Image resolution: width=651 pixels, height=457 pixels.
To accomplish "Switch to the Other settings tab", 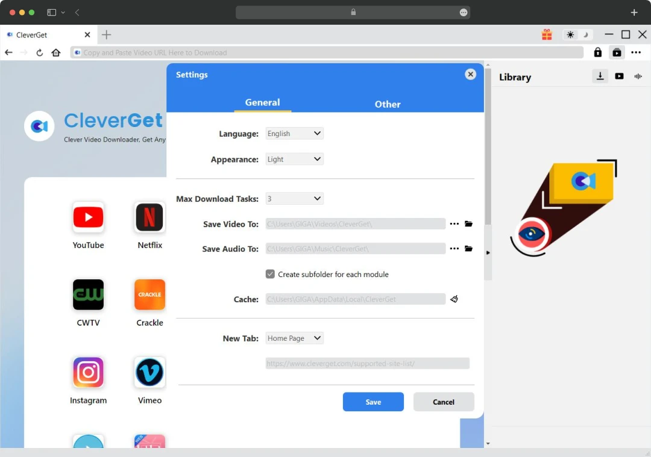I will point(388,104).
